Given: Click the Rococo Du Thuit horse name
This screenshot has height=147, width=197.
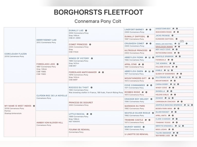Looking at the screenshot, I should [79, 87].
